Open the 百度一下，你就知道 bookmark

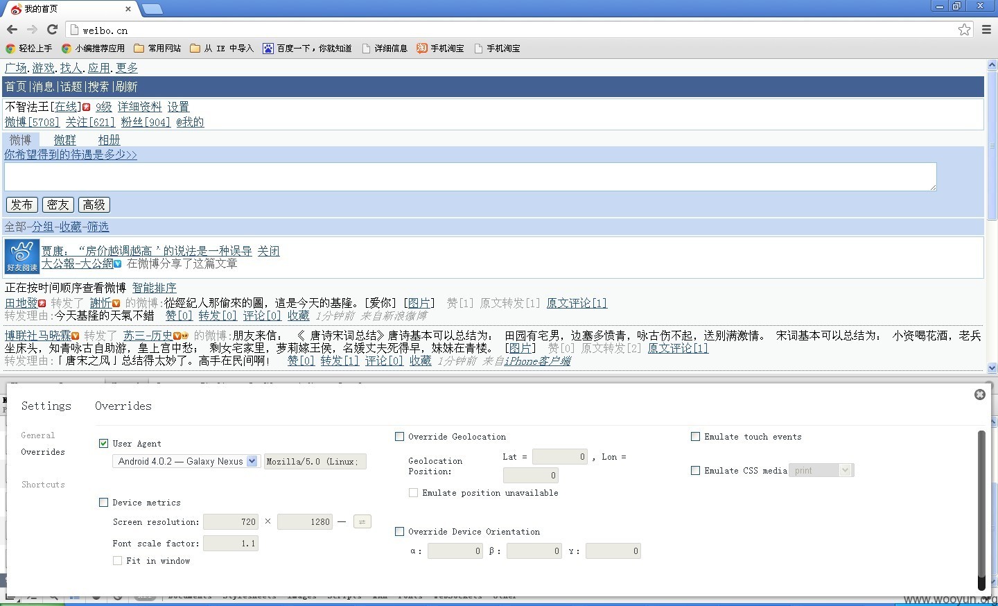pyautogui.click(x=308, y=49)
